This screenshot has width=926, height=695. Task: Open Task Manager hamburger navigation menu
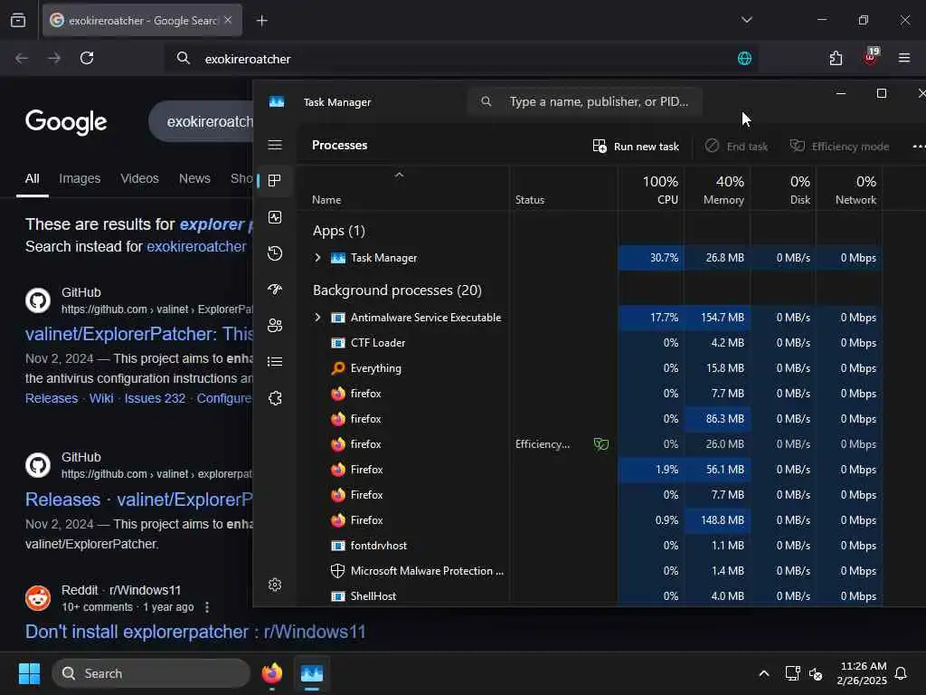[x=275, y=146]
